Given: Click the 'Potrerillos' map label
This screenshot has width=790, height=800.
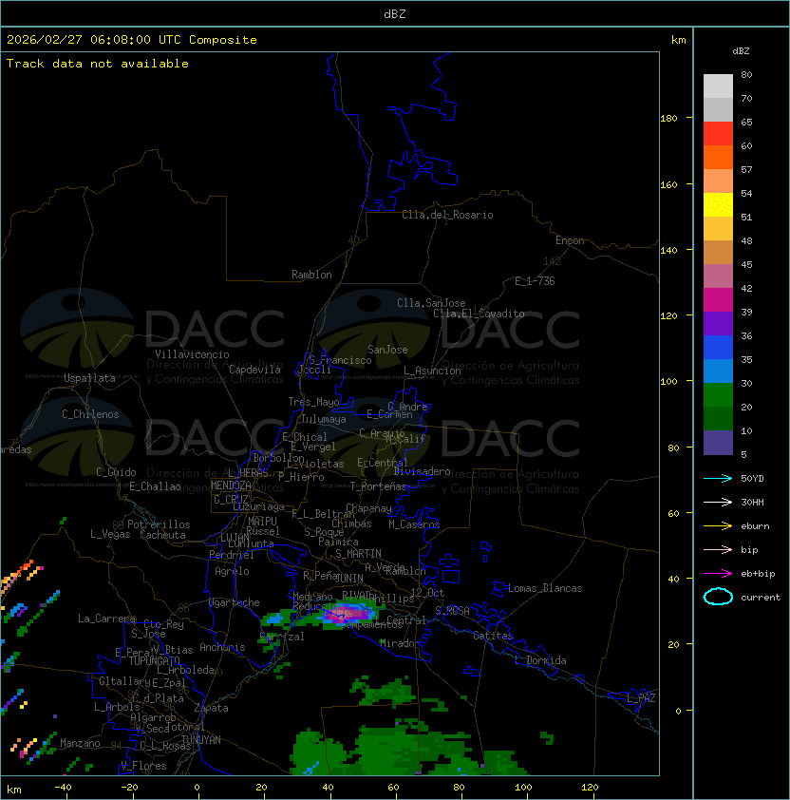Looking at the screenshot, I should [159, 524].
